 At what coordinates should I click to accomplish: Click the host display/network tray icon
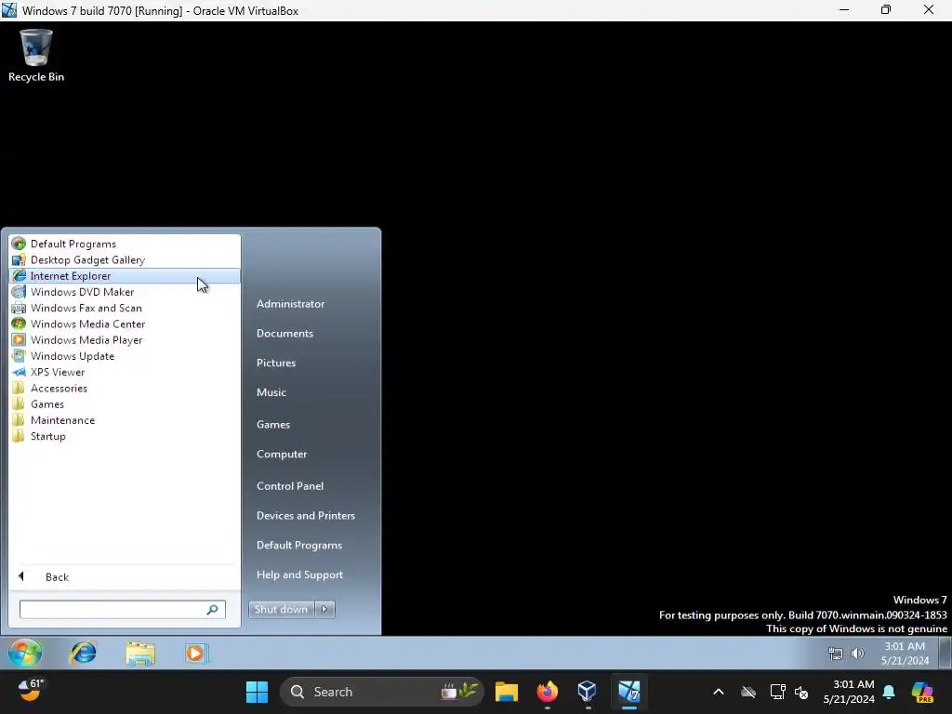[777, 692]
